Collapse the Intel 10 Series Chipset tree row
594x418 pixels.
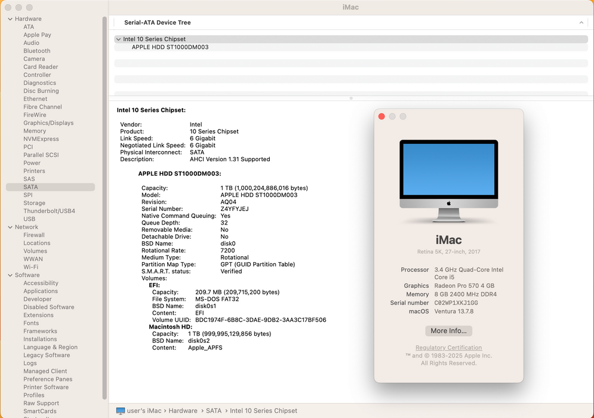click(x=119, y=39)
